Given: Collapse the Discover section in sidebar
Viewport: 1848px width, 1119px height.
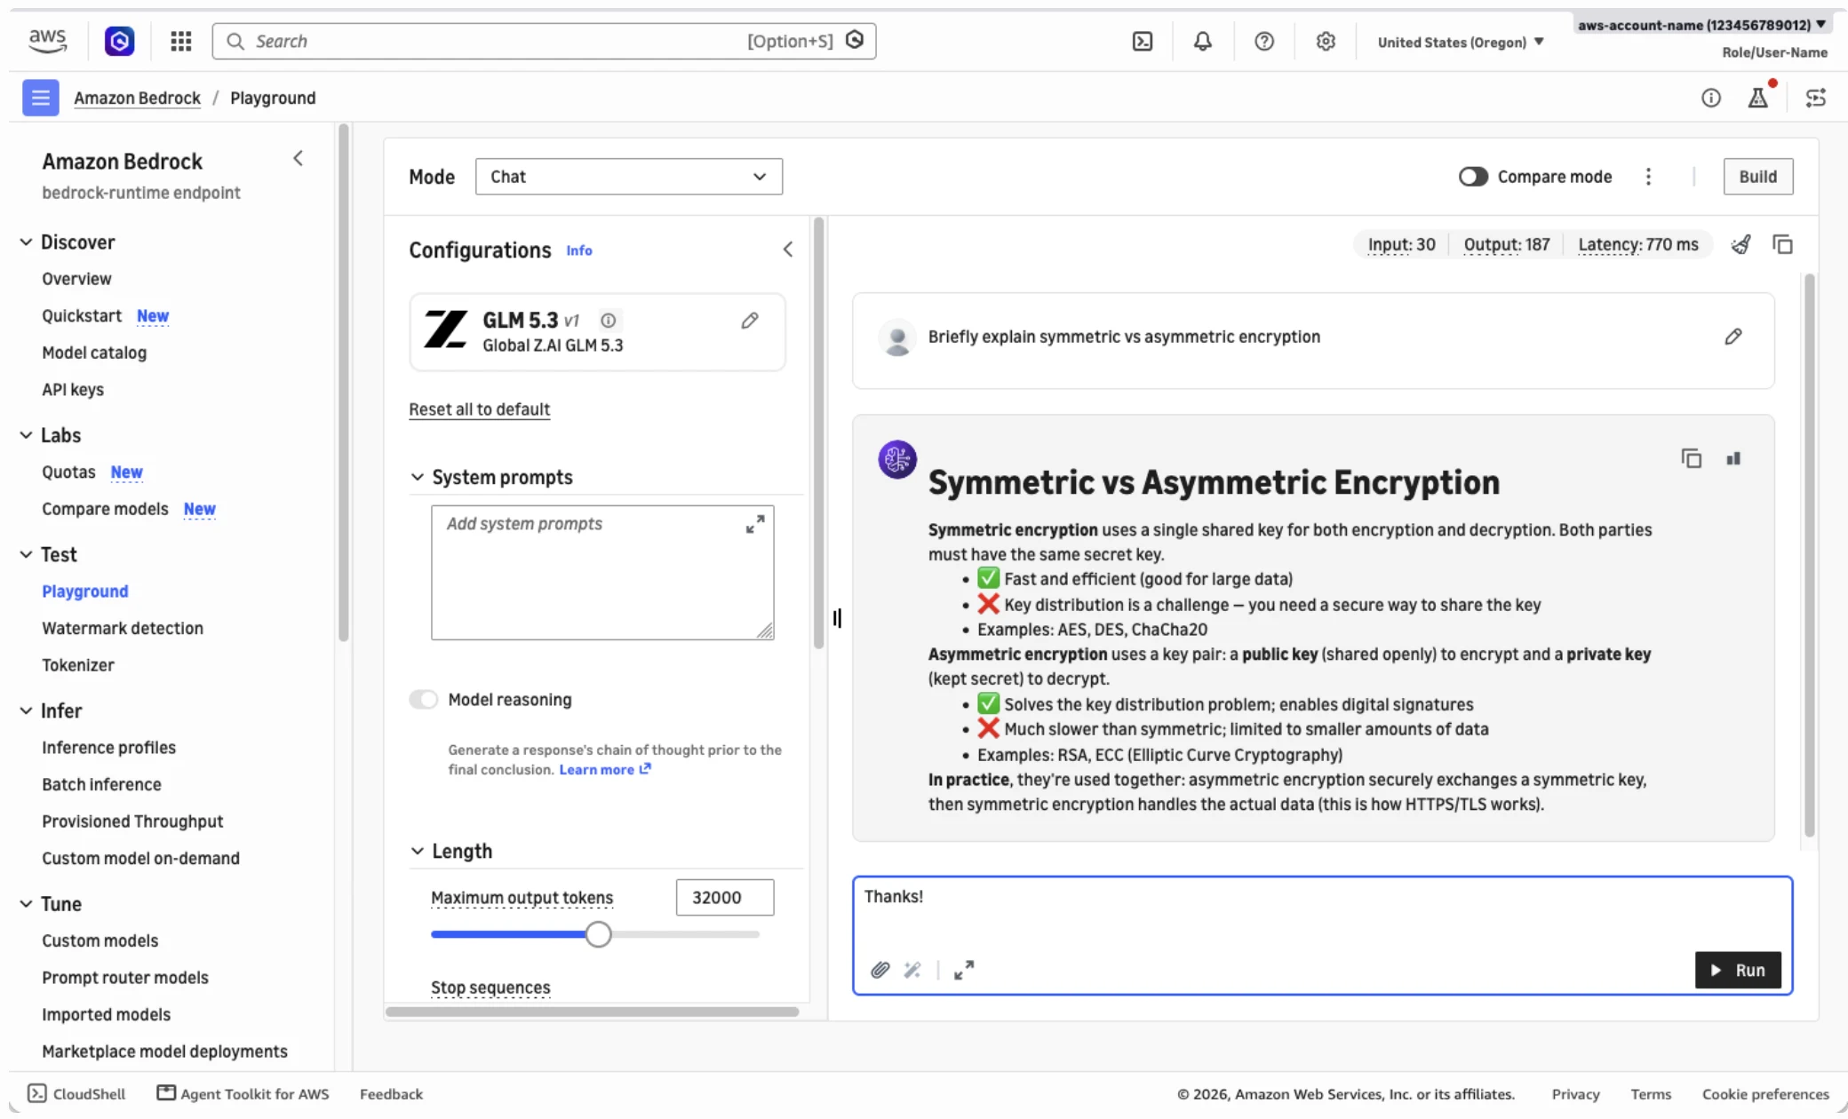Looking at the screenshot, I should 27,242.
